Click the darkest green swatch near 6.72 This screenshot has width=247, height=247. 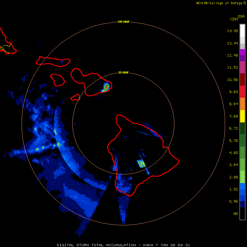tap(242, 128)
